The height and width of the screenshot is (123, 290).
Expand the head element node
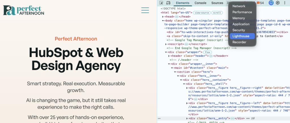[163, 17]
